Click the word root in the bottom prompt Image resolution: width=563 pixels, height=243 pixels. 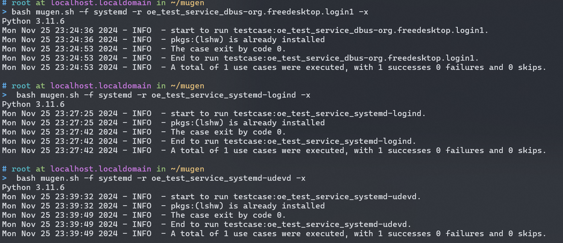click(x=21, y=169)
